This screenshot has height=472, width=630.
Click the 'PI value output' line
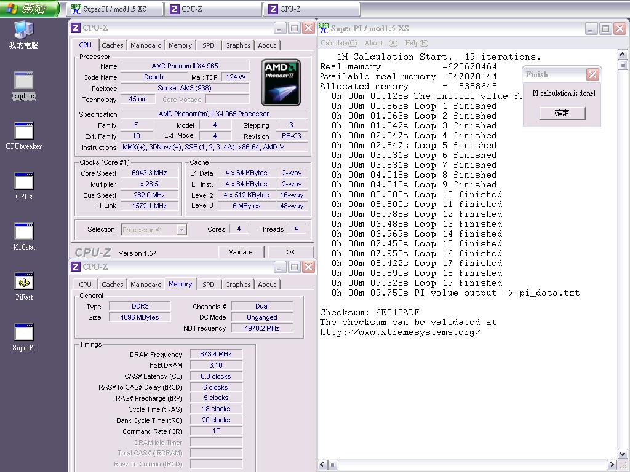455,293
